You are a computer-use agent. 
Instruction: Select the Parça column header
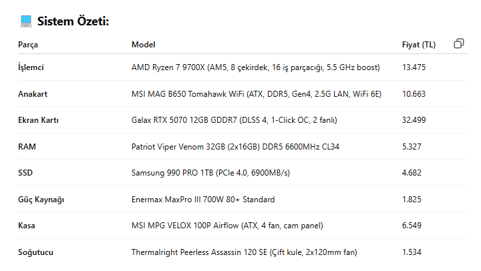click(28, 45)
